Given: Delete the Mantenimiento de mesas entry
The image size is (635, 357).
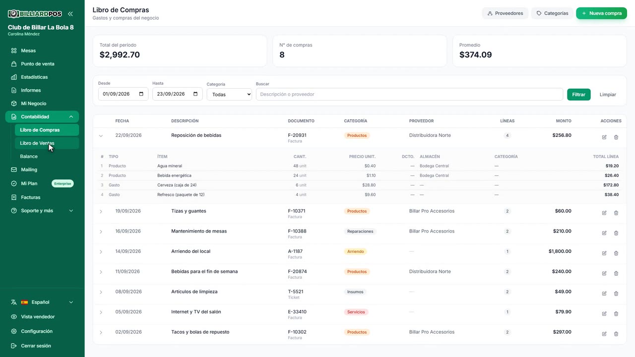Looking at the screenshot, I should coord(616,233).
